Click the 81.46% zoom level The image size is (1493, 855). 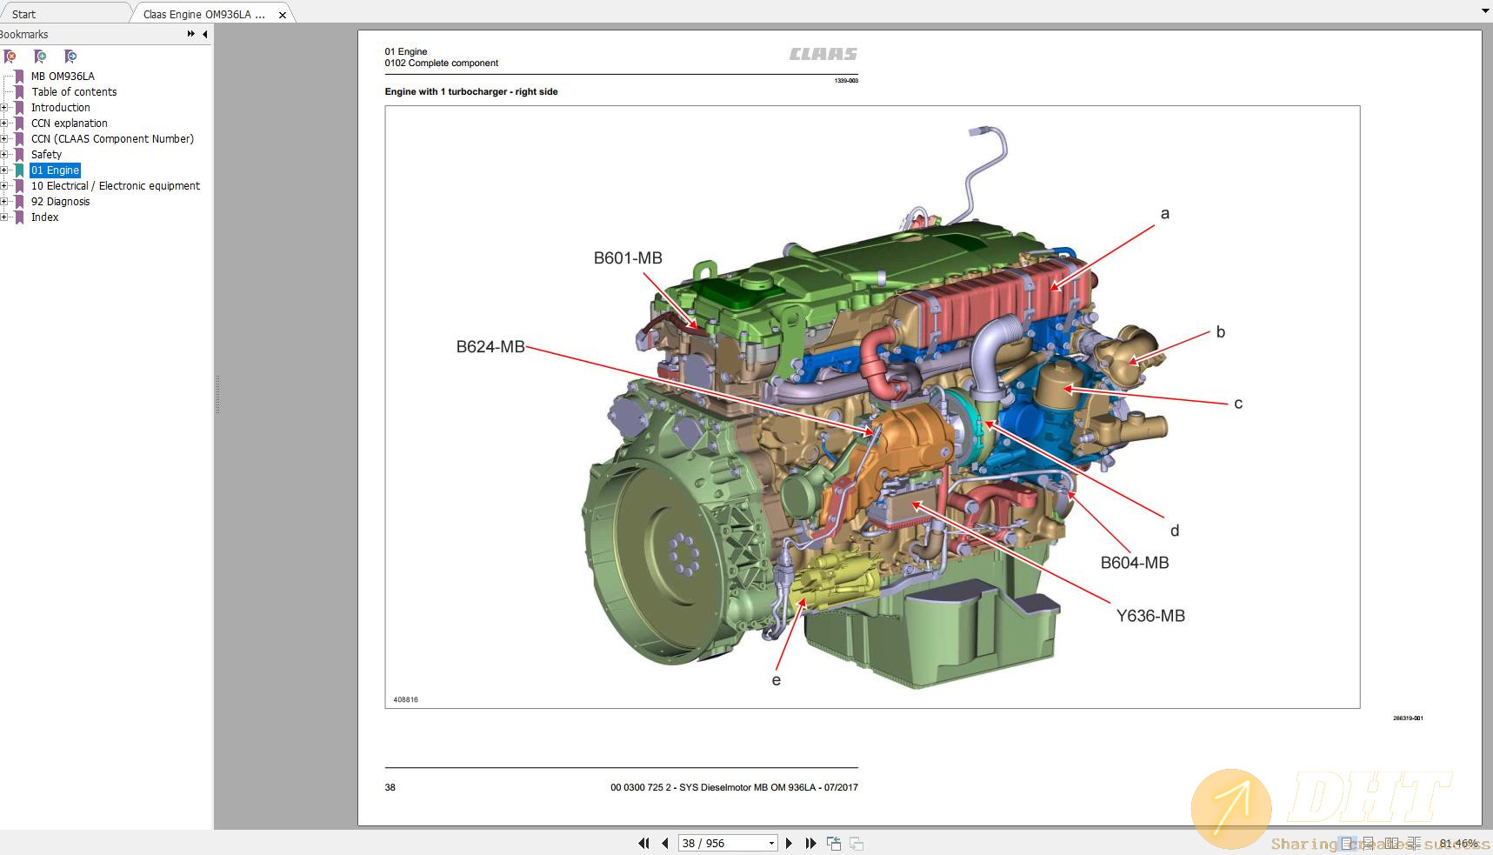[x=1458, y=844]
